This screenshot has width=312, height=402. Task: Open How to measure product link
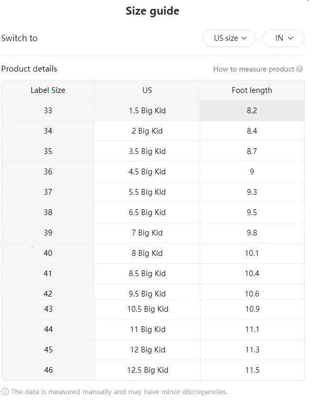[x=253, y=69]
